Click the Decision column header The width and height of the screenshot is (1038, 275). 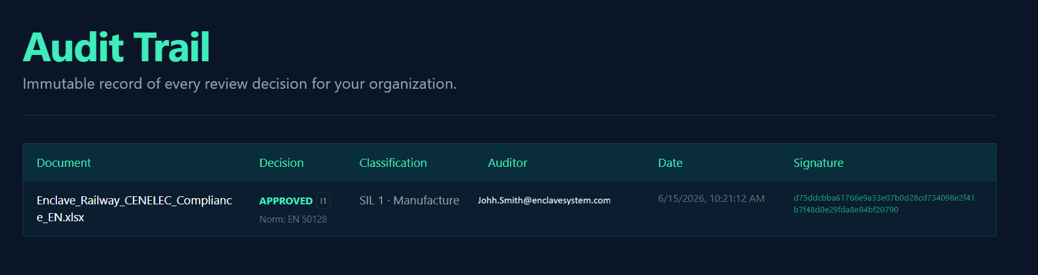281,162
